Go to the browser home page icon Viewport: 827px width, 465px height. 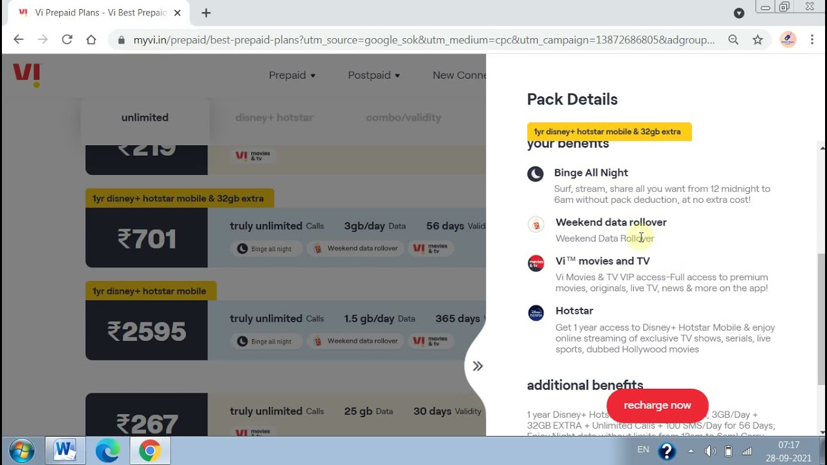[x=91, y=39]
